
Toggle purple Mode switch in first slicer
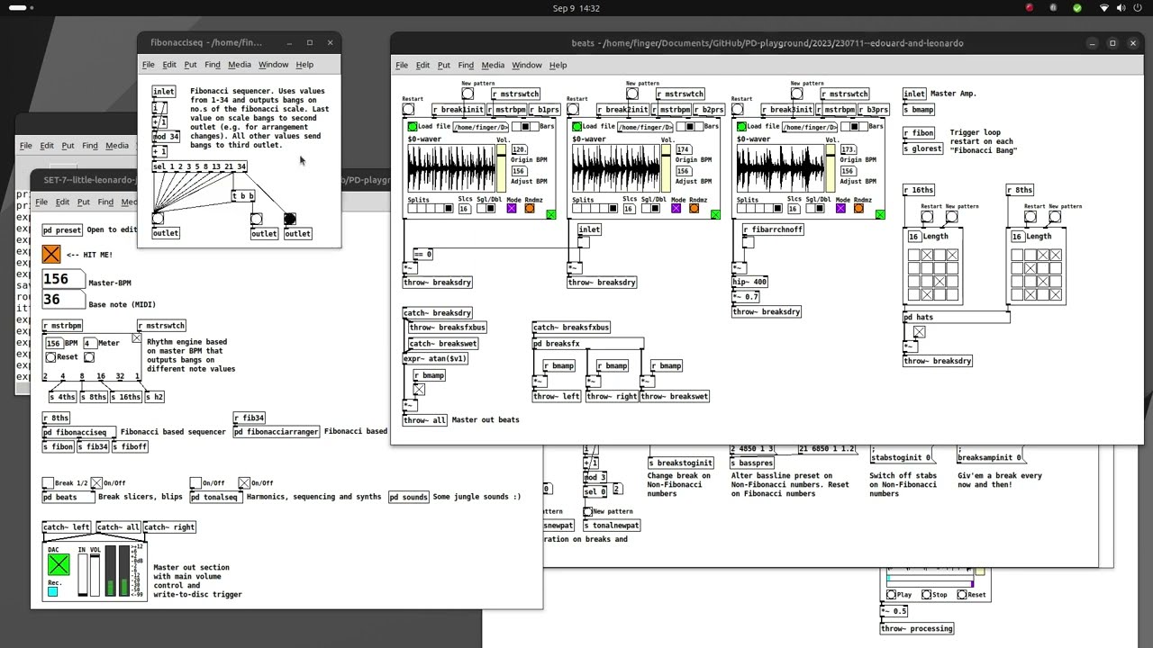coord(512,209)
